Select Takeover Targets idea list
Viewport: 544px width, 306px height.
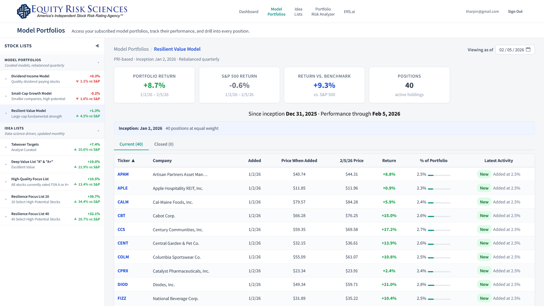click(52, 147)
